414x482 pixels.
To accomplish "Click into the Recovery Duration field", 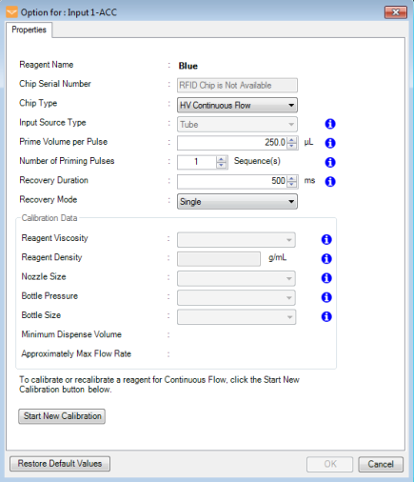I will click(x=232, y=181).
